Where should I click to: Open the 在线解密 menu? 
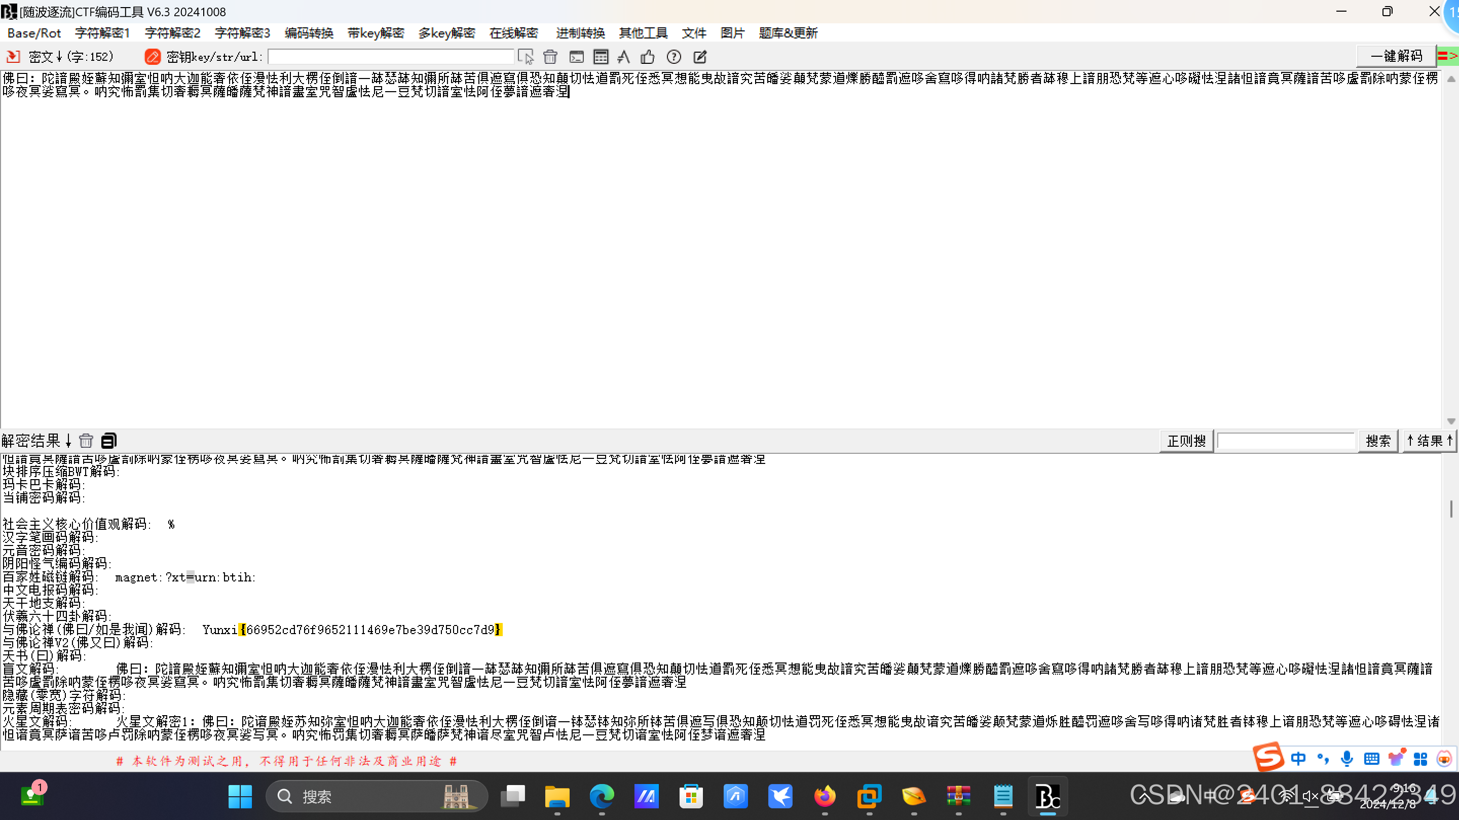point(513,33)
